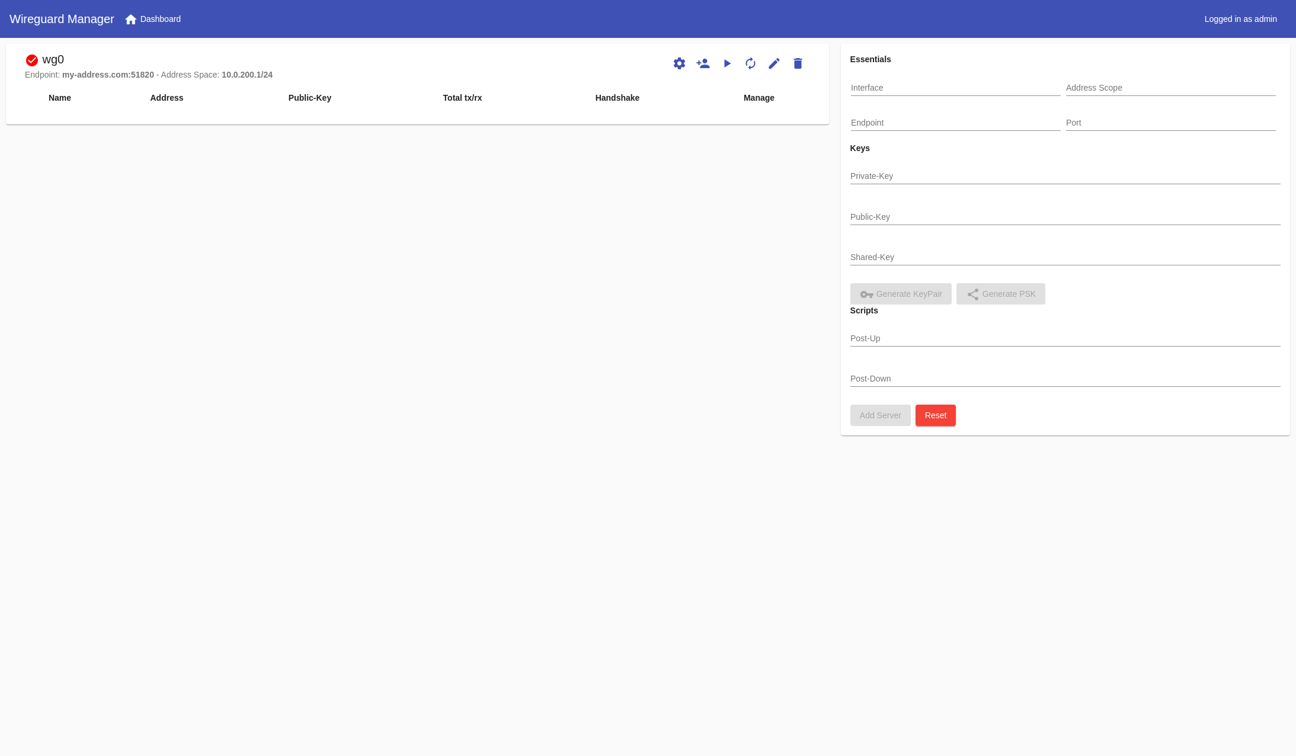
Task: Open wg0 server settings gear icon
Action: coord(679,63)
